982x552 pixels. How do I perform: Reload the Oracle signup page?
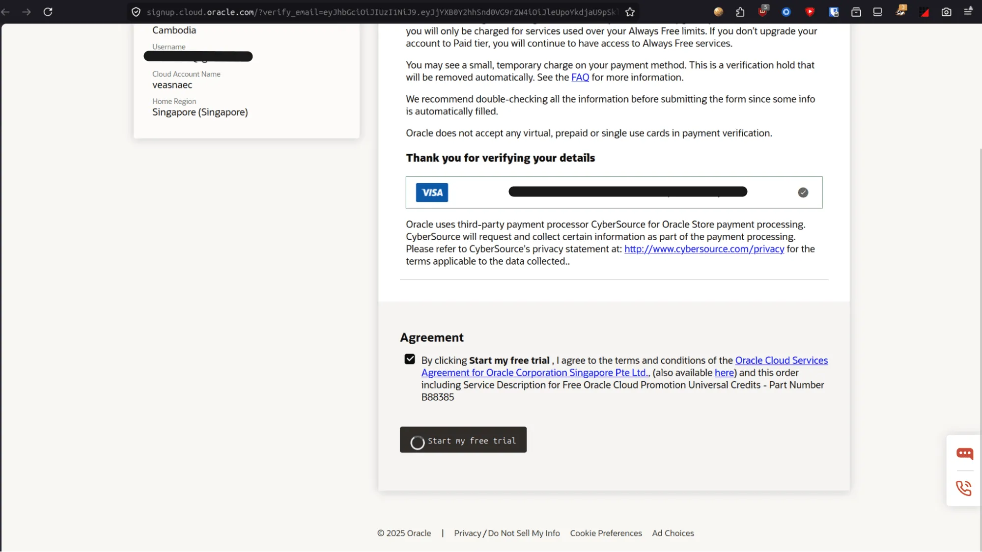[48, 12]
